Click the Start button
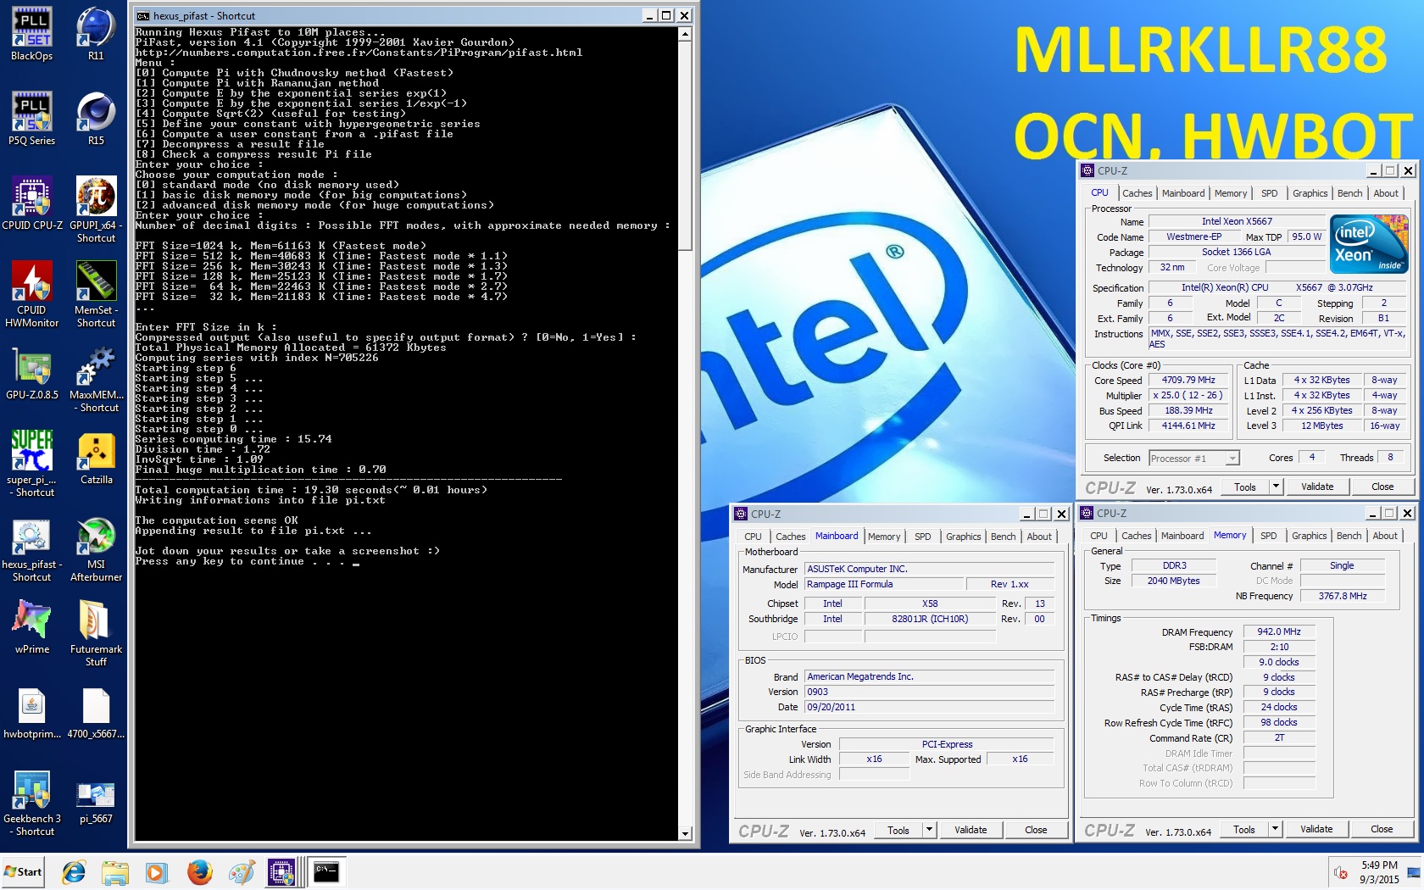 [x=23, y=871]
